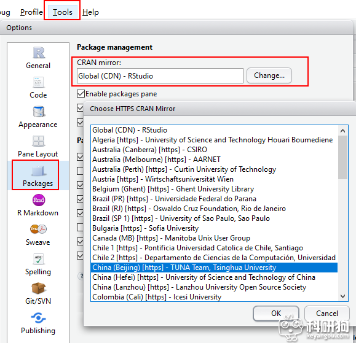Screen dimensions: 356x343
Task: Select Austria Wirtschaftsuniversität Wien mirror
Action: 214,179
